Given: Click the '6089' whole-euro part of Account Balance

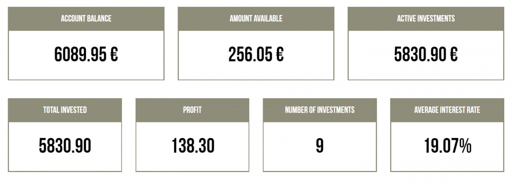Looking at the screenshot, I should pos(69,55).
